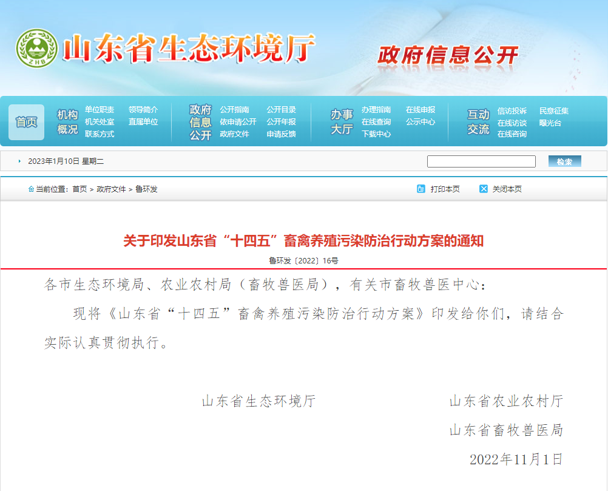Open the 政府信息公开 navigation section

[x=200, y=122]
